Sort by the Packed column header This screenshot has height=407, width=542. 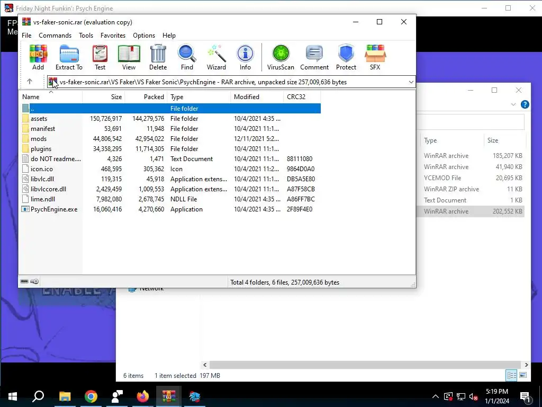coord(146,97)
